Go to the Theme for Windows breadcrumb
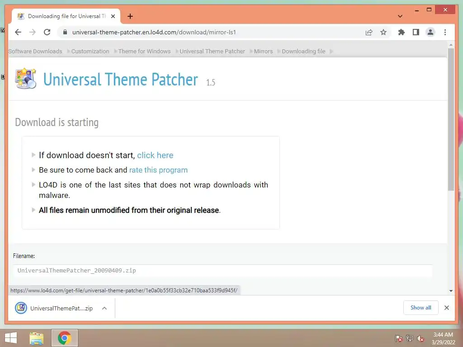The width and height of the screenshot is (463, 347). [x=144, y=52]
